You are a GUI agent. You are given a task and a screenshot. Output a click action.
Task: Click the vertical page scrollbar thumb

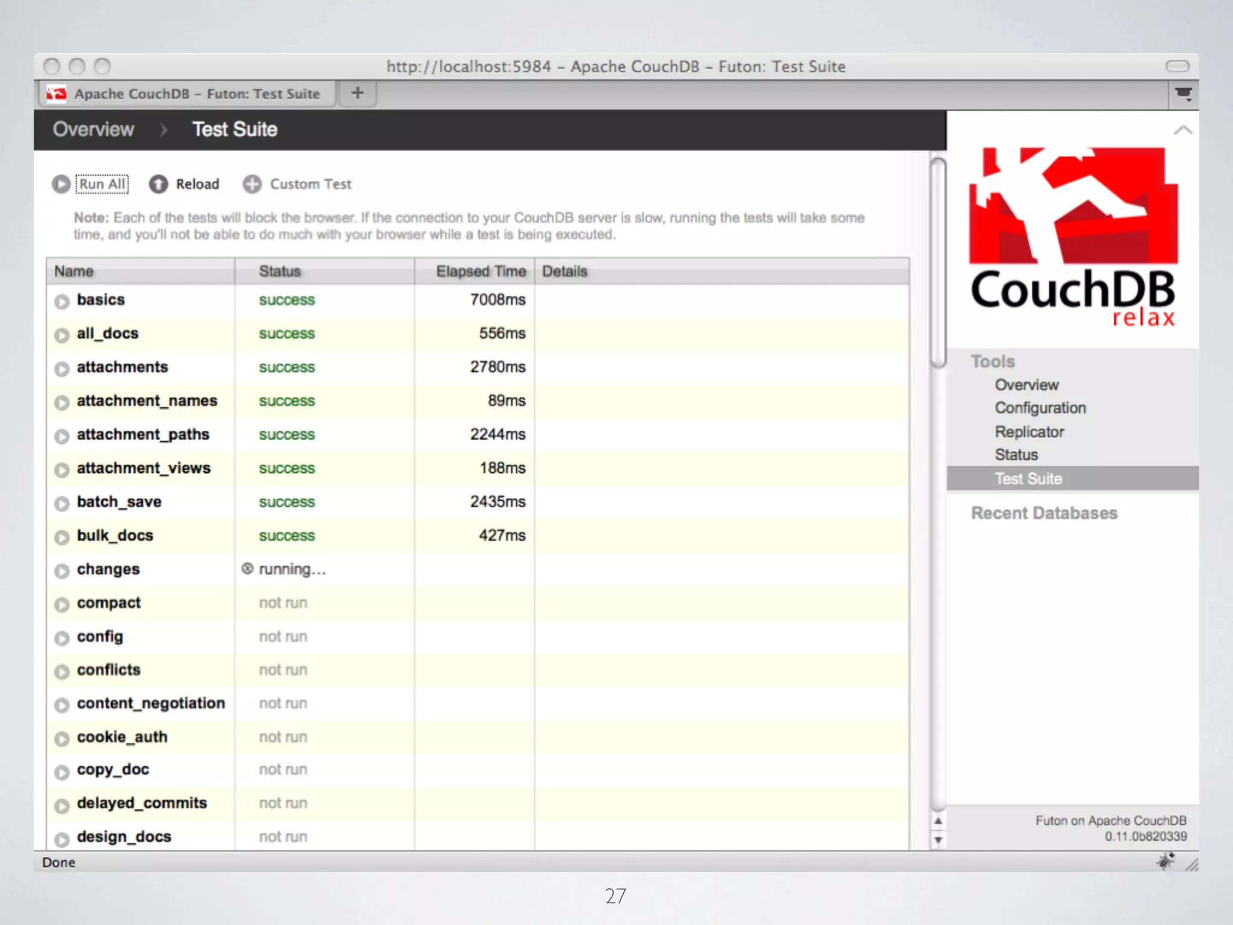(x=937, y=262)
